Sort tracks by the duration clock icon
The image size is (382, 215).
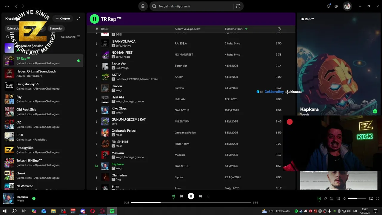(279, 29)
